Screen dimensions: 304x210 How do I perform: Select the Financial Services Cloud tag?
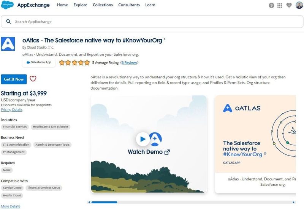pos(44,188)
